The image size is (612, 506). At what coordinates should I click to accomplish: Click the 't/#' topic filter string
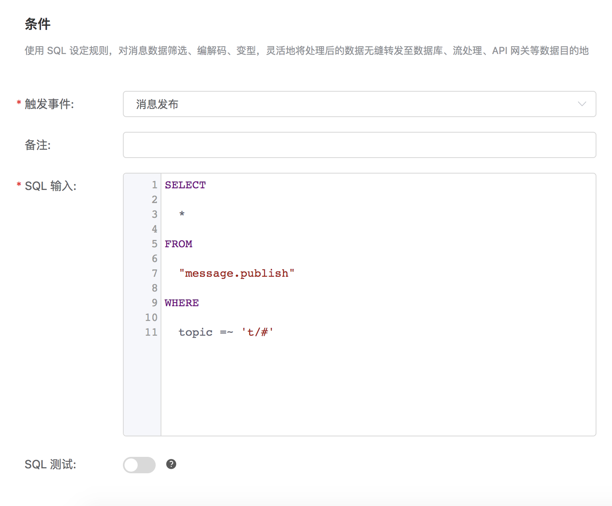257,332
